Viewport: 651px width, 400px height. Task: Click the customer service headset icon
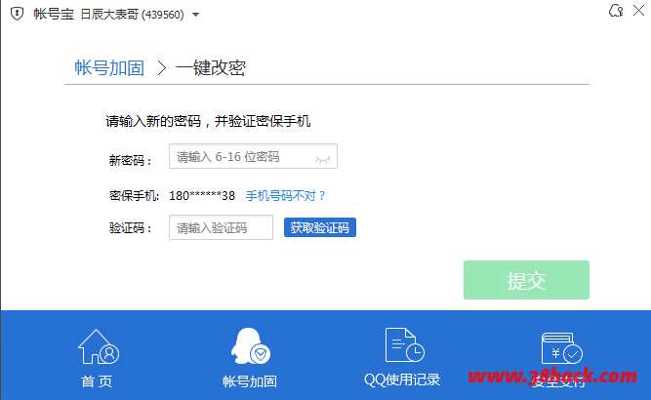point(616,11)
